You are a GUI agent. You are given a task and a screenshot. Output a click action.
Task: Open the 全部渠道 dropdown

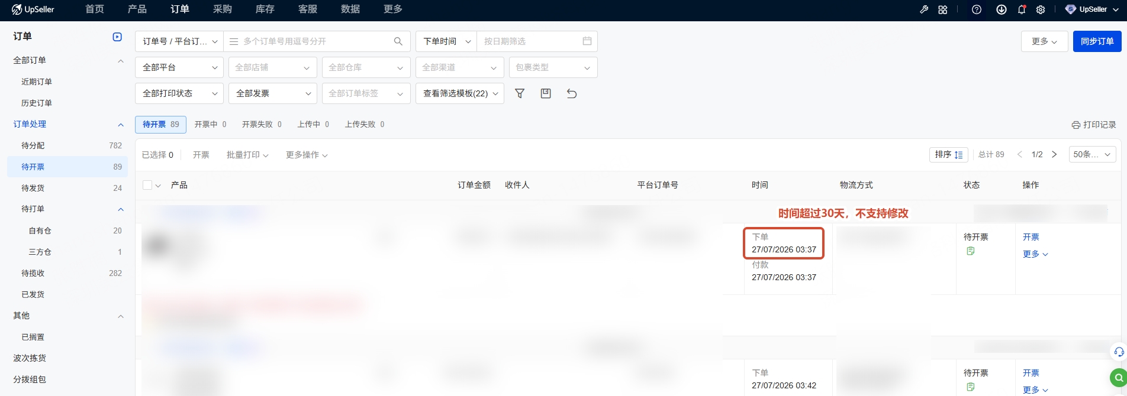[x=460, y=67]
